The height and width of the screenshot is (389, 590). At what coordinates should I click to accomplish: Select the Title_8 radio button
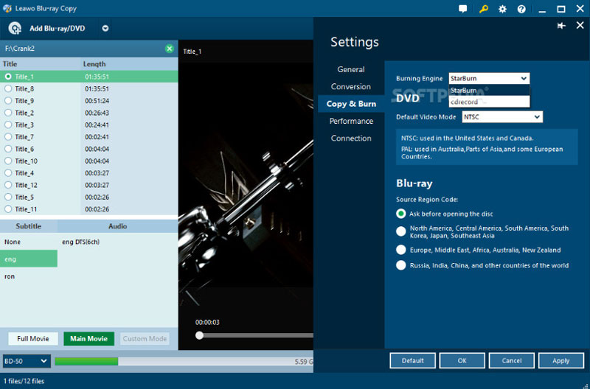pos(8,88)
